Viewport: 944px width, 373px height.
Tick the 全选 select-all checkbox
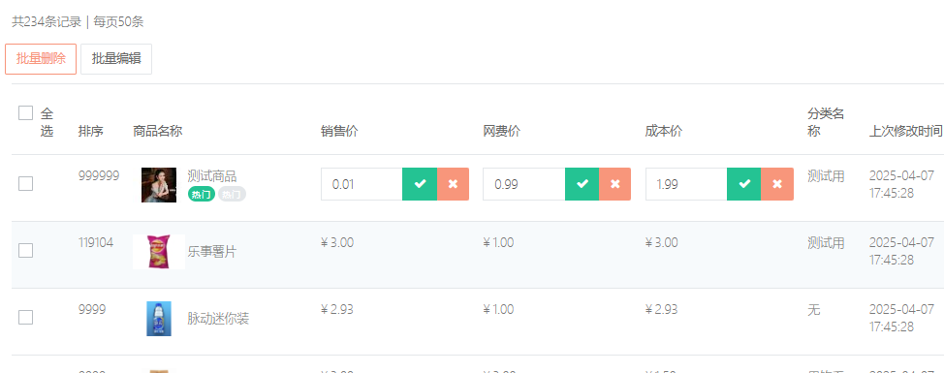tap(25, 113)
